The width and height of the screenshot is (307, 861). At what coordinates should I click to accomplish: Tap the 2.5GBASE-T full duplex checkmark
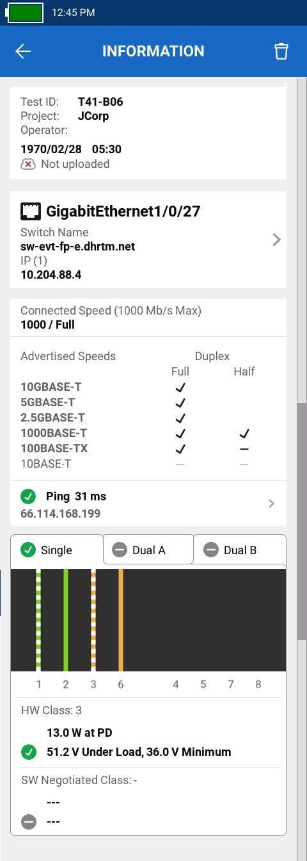[180, 418]
